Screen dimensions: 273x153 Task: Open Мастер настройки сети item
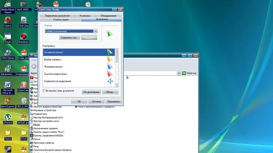pos(44,121)
